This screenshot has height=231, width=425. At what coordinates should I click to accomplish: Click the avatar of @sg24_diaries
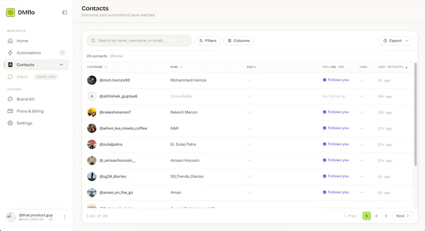(x=91, y=176)
